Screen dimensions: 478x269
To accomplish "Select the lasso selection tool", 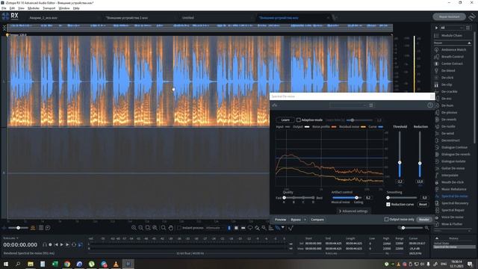I will (x=250, y=228).
